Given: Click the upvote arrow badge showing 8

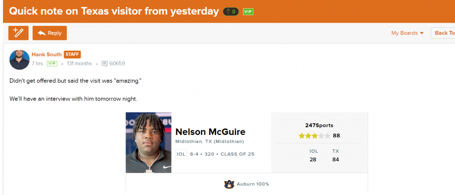Looking at the screenshot, I should pos(231,11).
